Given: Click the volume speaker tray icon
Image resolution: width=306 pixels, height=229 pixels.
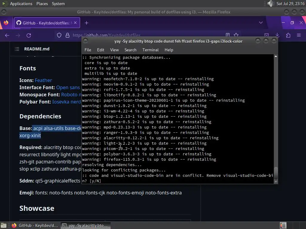Looking at the screenshot, I should click(x=270, y=4).
